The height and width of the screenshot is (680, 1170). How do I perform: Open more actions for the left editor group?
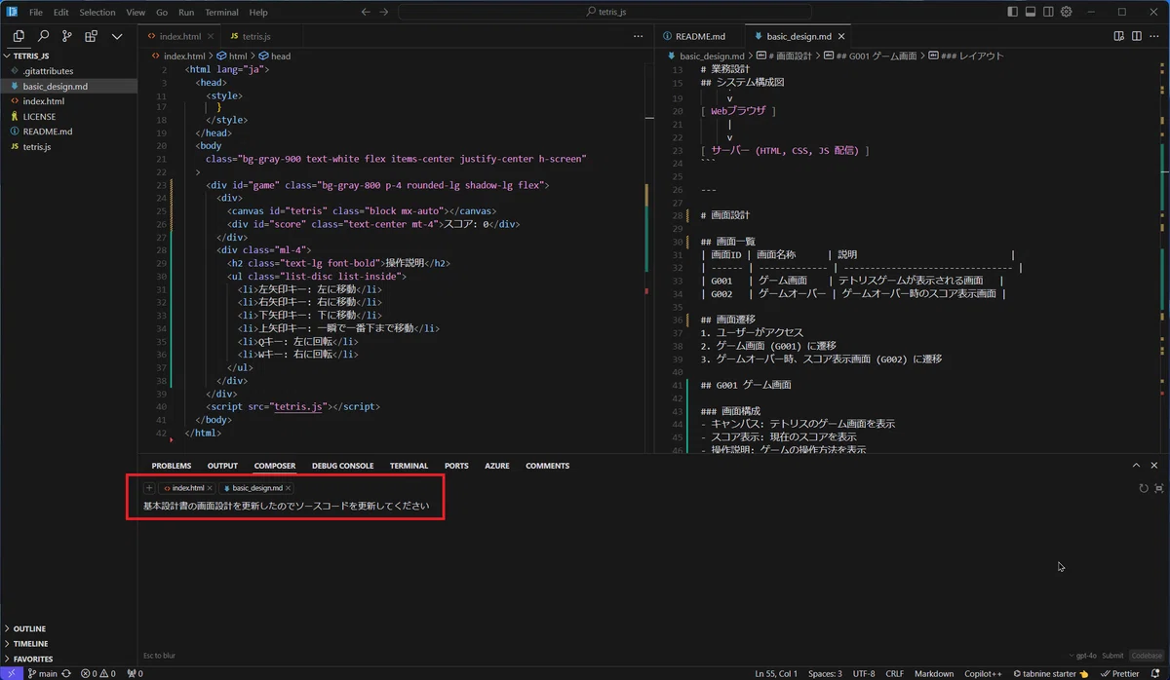(639, 36)
